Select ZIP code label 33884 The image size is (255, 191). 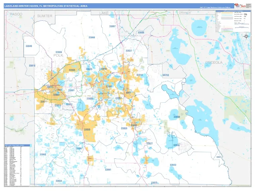(118, 98)
